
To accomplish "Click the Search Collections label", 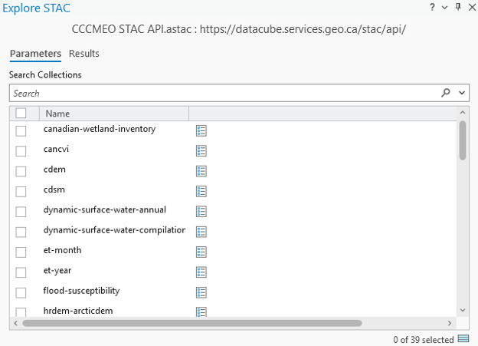I will [45, 75].
